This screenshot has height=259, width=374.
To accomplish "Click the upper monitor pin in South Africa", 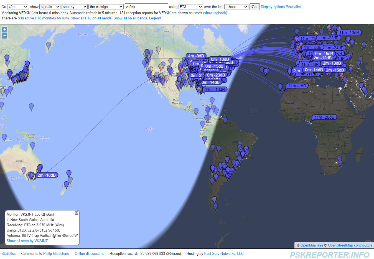I will [x=339, y=159].
